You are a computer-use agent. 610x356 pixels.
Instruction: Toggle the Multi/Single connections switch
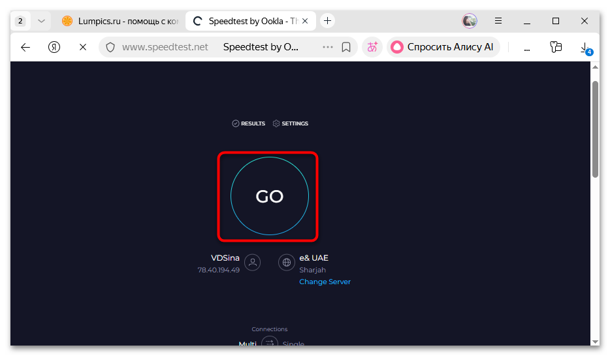coord(269,343)
